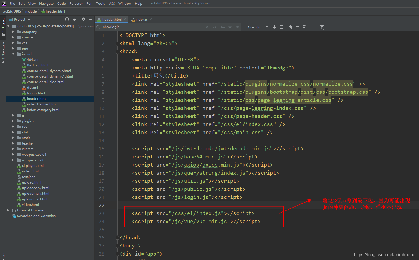The height and width of the screenshot is (260, 419).
Task: Expand the webpacktest01 folder
Action: point(13,155)
